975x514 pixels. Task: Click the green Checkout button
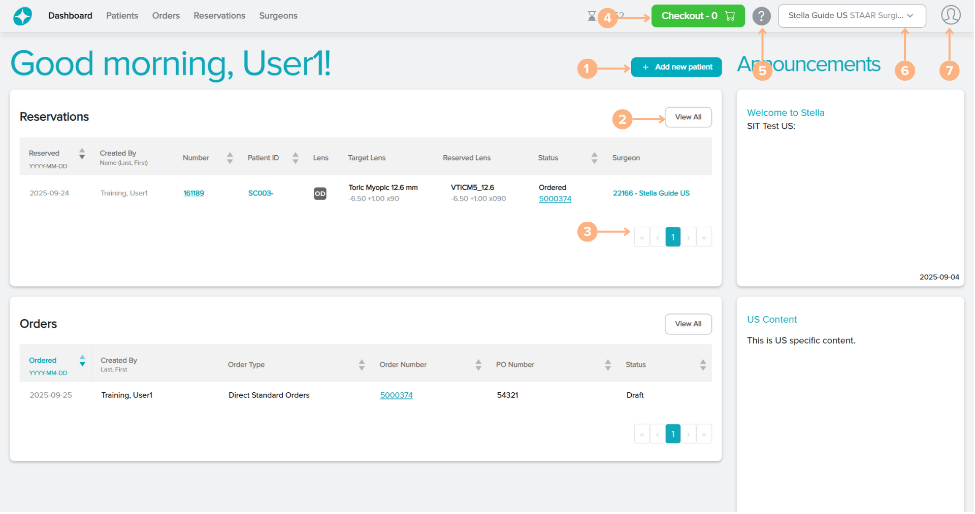697,16
